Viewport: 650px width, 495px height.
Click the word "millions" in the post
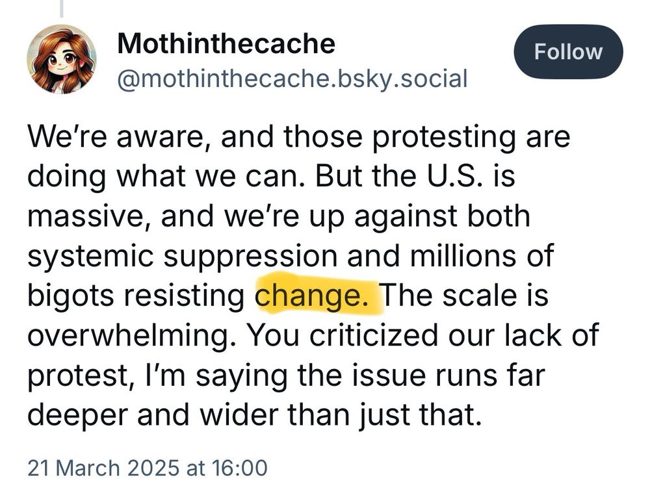[x=463, y=256]
